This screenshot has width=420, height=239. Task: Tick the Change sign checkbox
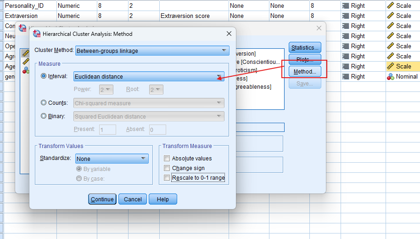click(x=167, y=168)
